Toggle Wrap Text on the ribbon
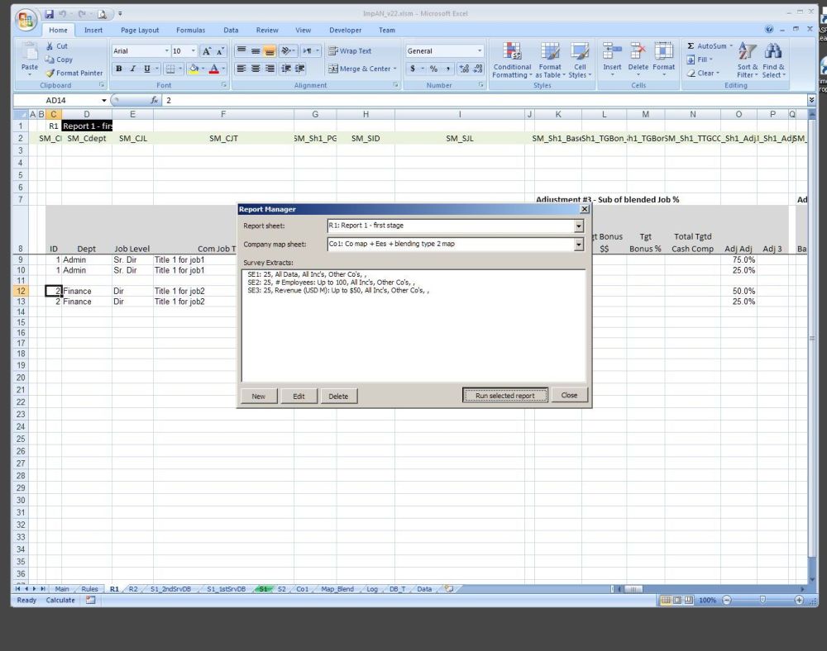 (x=350, y=50)
